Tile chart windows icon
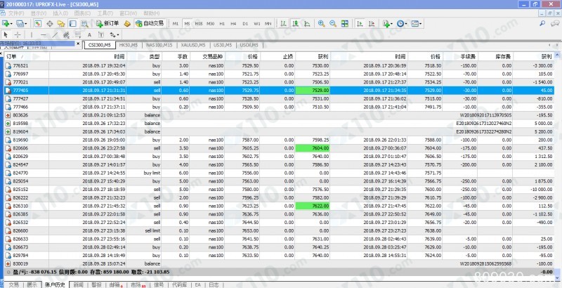 click(x=345, y=24)
